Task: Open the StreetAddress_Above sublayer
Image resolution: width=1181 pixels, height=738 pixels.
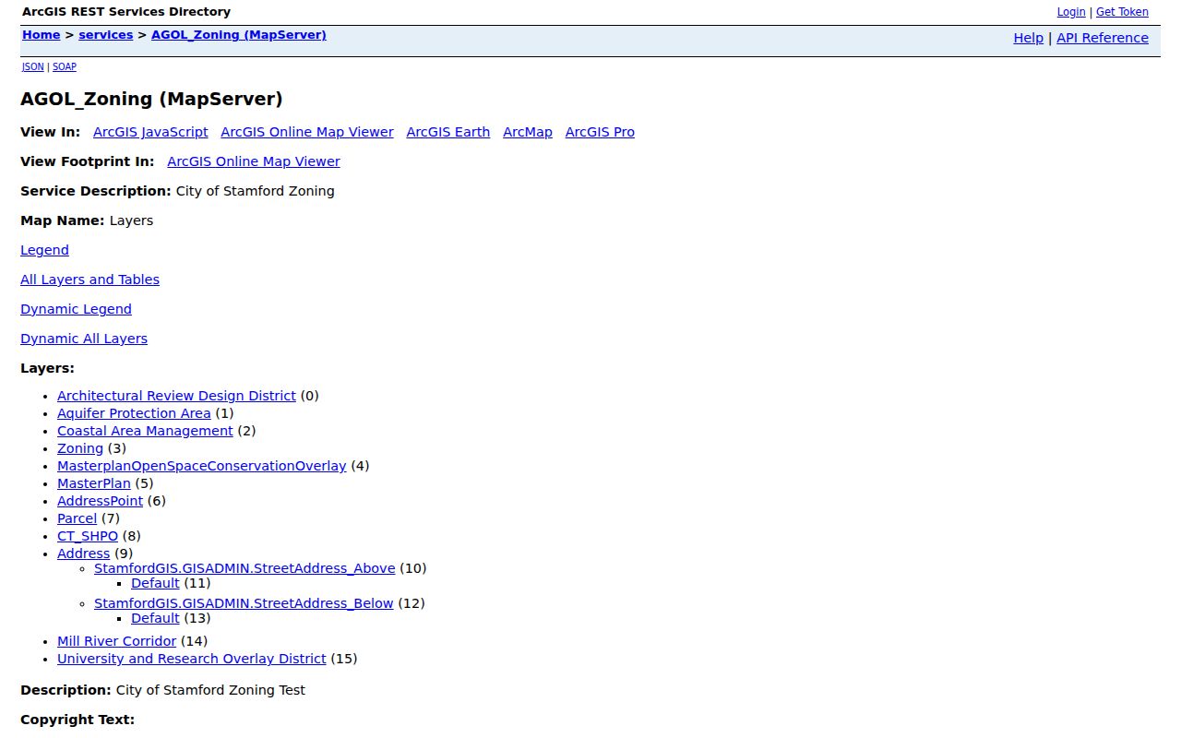Action: tap(245, 568)
